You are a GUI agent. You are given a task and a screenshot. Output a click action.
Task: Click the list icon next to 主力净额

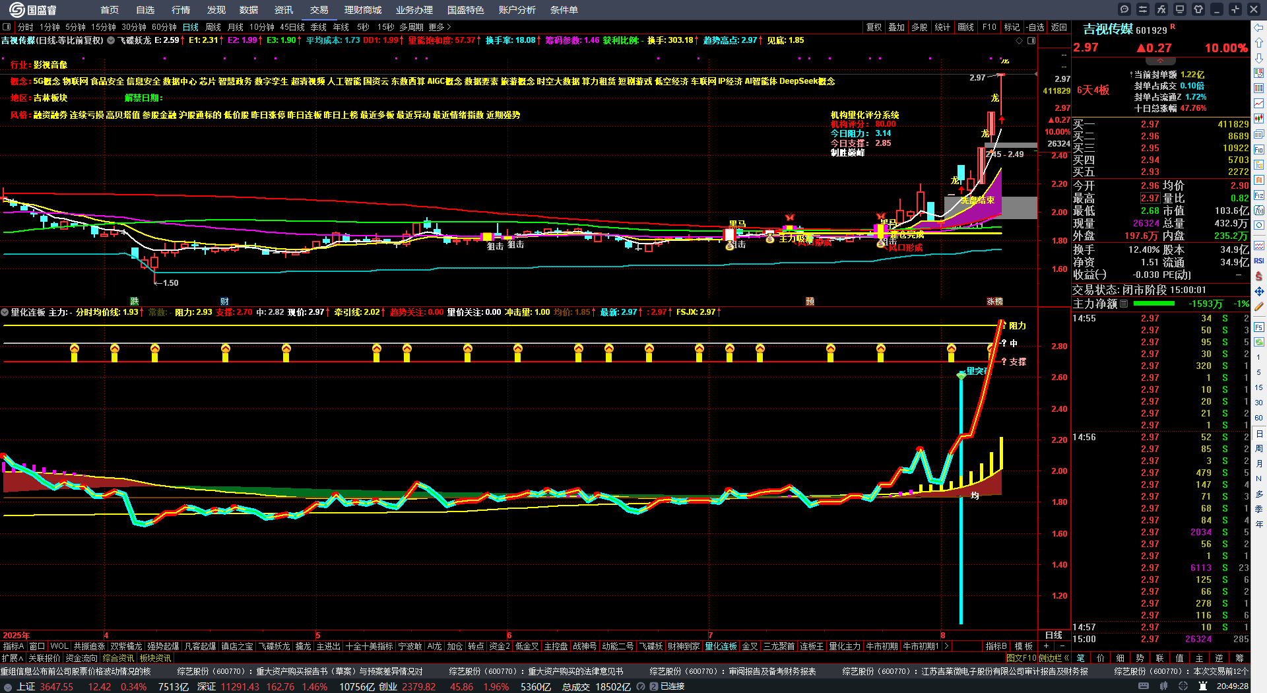tap(1124, 304)
